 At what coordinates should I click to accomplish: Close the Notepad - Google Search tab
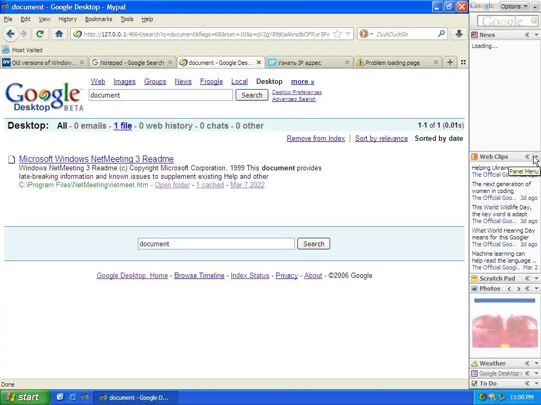pos(170,62)
